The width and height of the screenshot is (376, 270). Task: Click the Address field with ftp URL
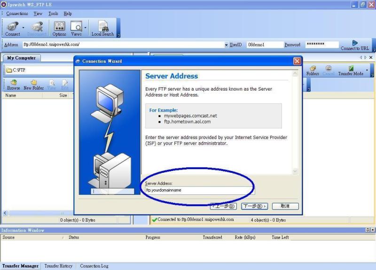123,45
